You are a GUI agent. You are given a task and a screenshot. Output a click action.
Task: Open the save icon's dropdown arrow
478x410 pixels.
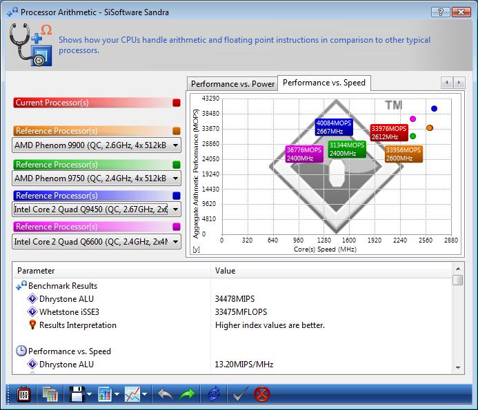click(89, 394)
